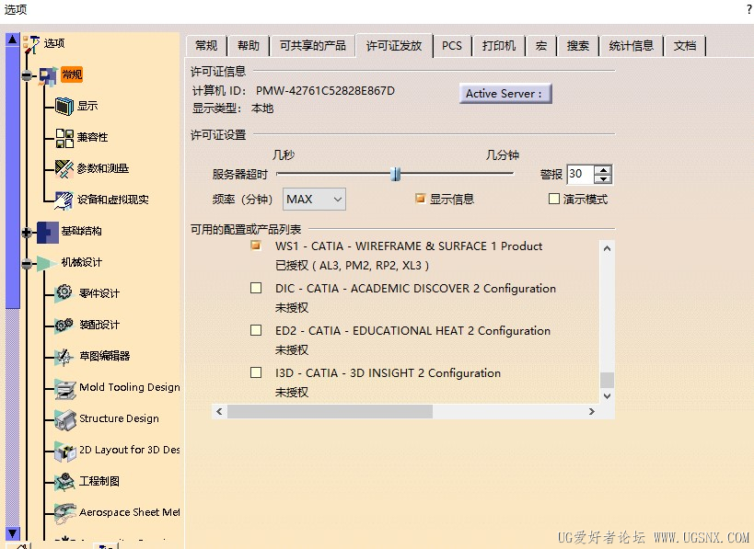The width and height of the screenshot is (754, 549).
Task: Switch to the 打印机 tab
Action: point(499,46)
